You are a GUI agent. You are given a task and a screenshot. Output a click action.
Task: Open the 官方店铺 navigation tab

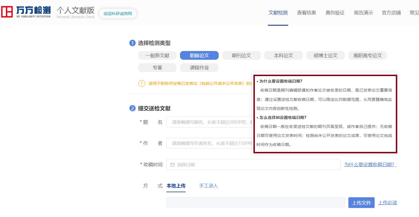[x=391, y=13]
